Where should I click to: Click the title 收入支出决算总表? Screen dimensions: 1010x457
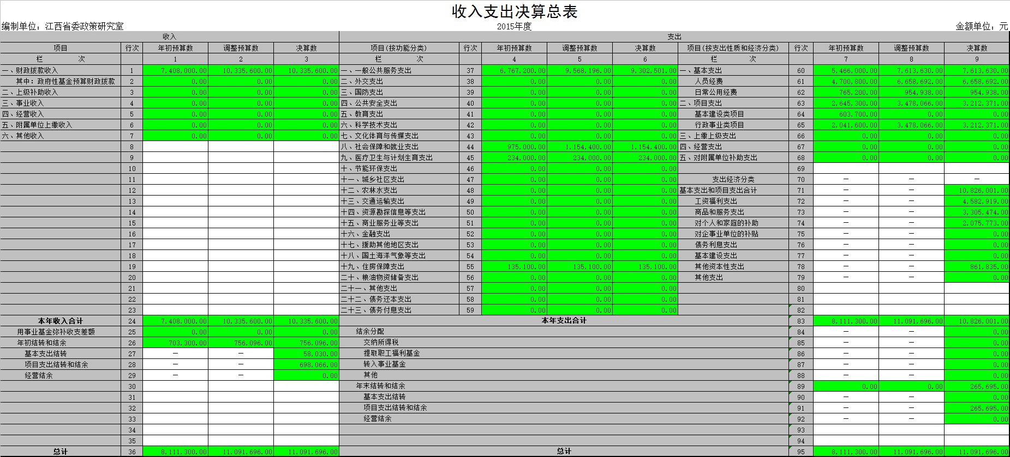(x=515, y=11)
